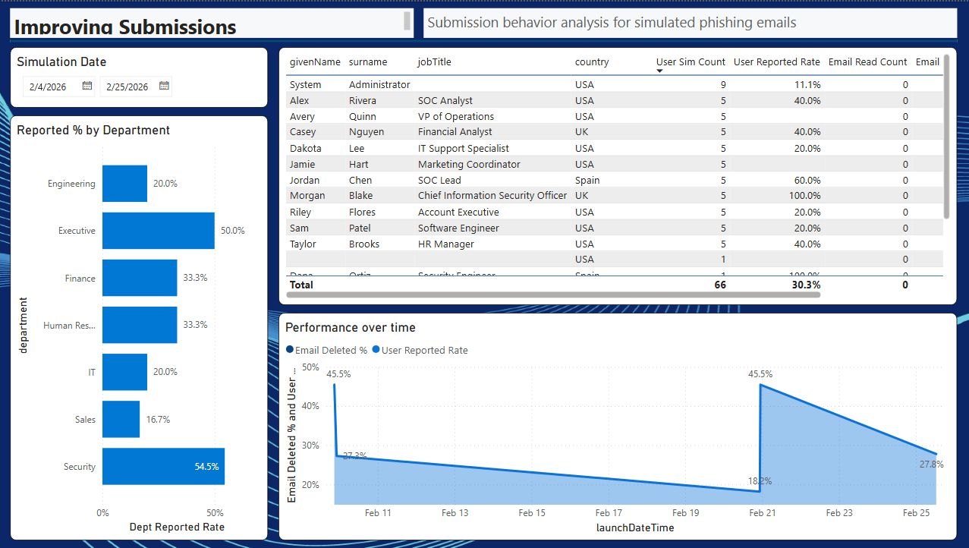Click the horizontal scrollbar below the table
The height and width of the screenshot is (548, 969).
(531, 296)
